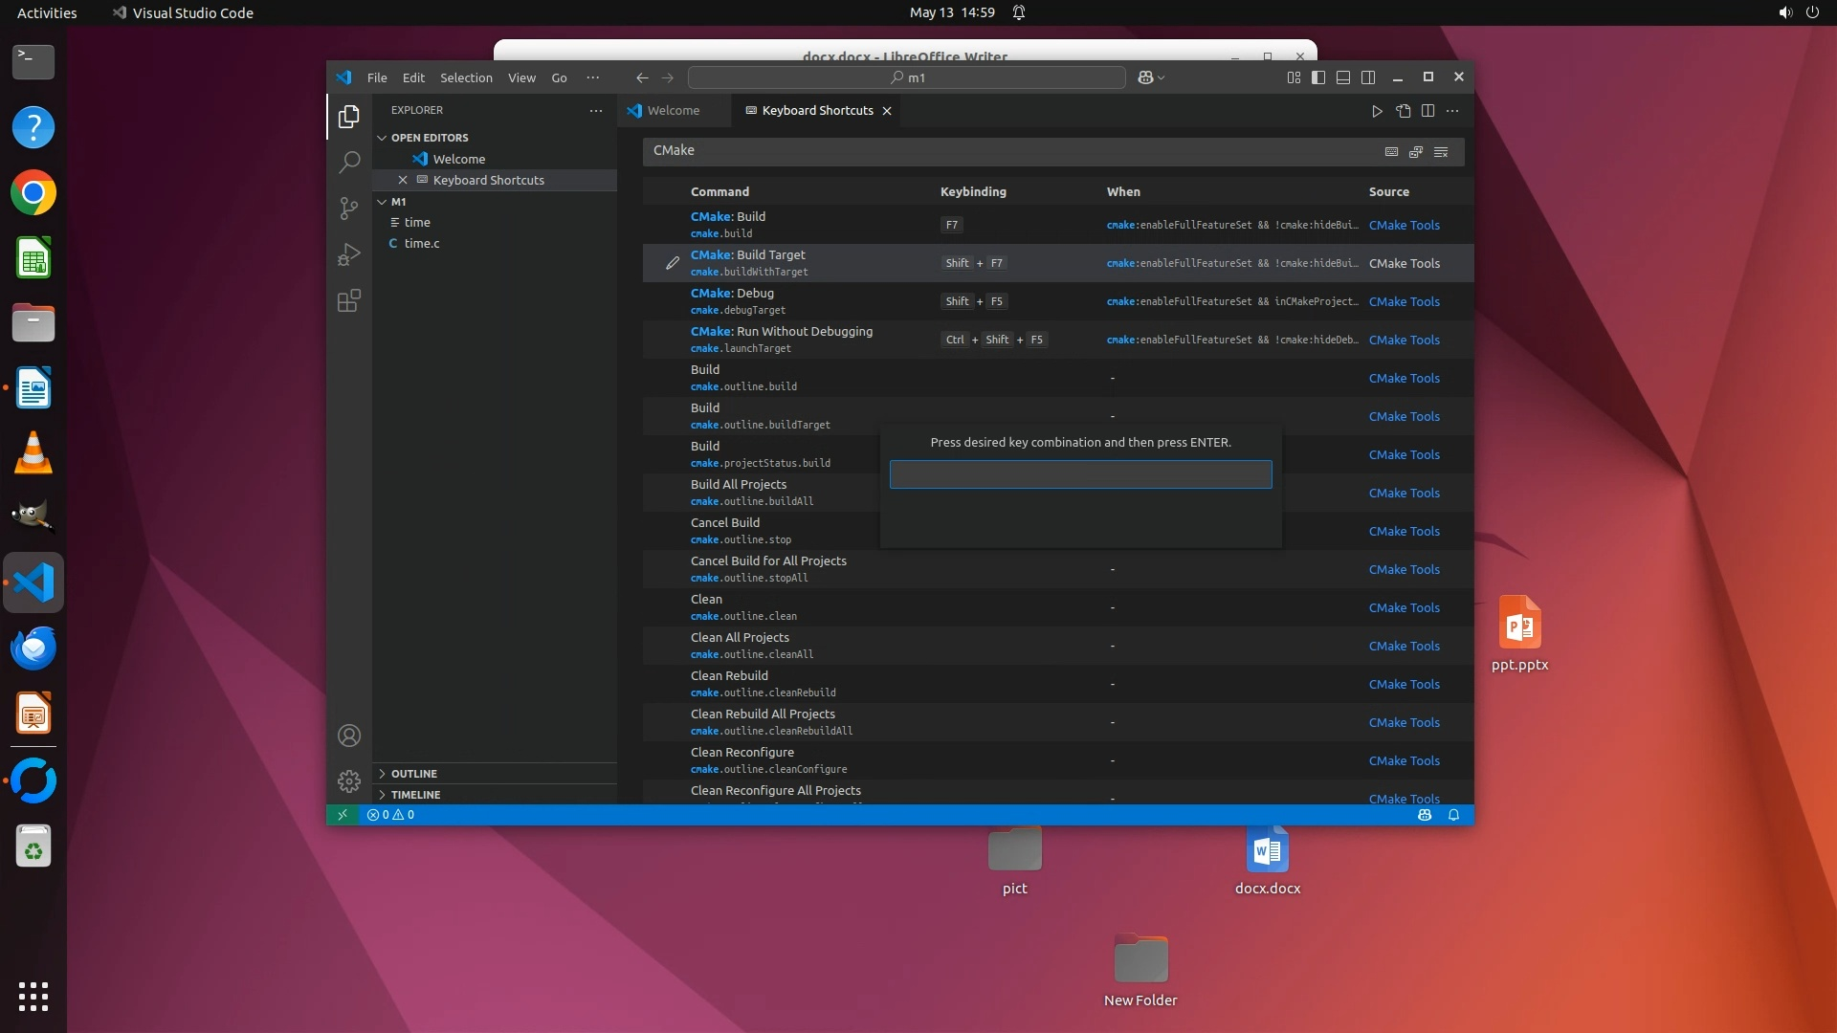Expand the TIMELINE section
The height and width of the screenshot is (1033, 1837).
tap(415, 795)
